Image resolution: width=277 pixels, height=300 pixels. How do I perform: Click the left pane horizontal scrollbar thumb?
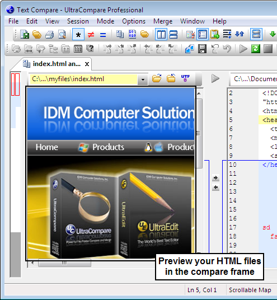64,263
